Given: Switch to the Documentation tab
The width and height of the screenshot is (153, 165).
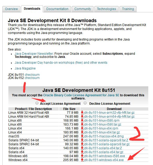Looking at the screenshot, I should click(x=57, y=9).
